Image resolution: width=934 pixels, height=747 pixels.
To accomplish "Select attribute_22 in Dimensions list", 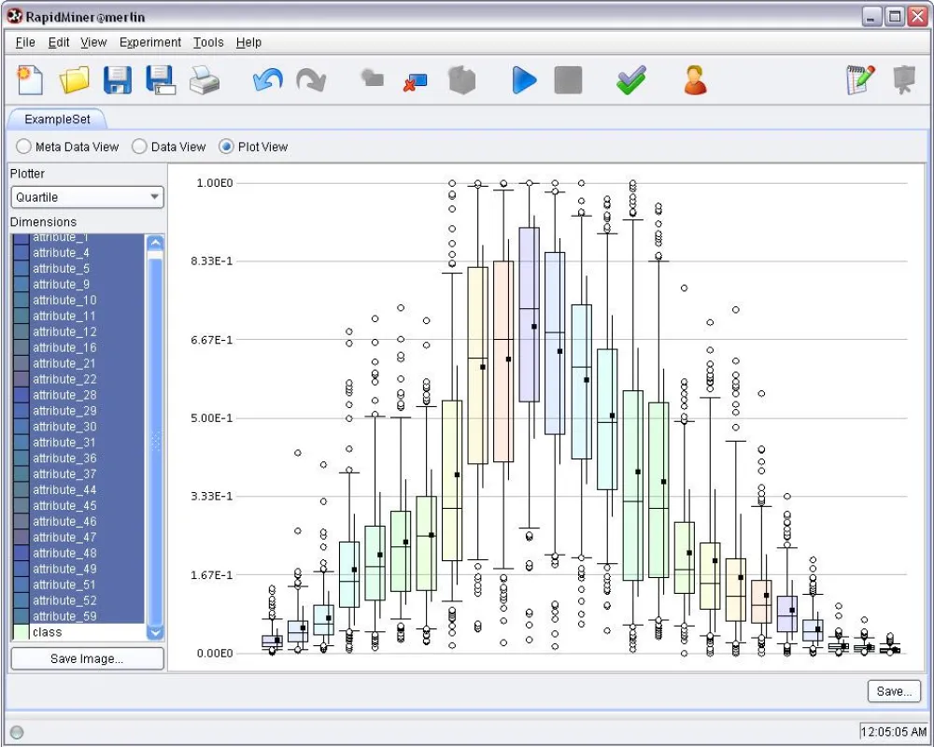I will coord(78,379).
